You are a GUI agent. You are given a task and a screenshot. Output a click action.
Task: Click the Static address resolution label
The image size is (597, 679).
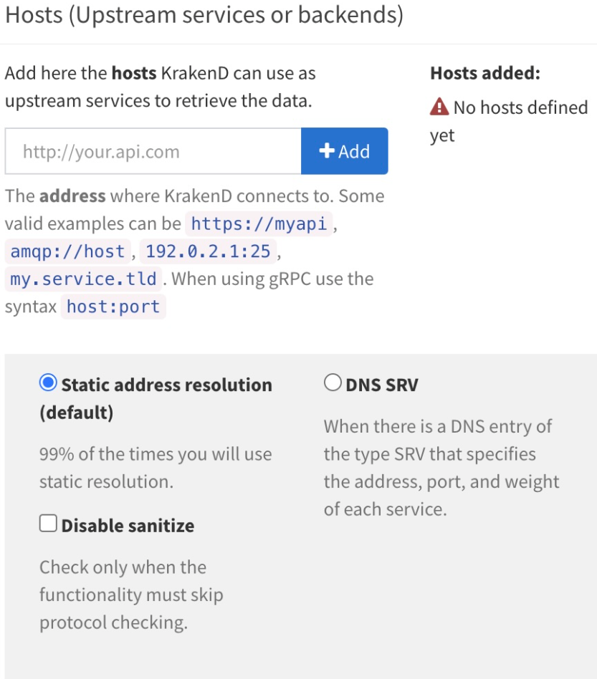point(156,398)
